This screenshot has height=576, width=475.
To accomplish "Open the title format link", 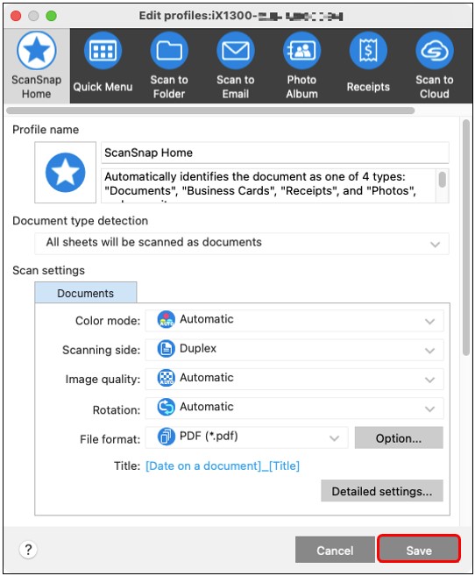I will 223,466.
